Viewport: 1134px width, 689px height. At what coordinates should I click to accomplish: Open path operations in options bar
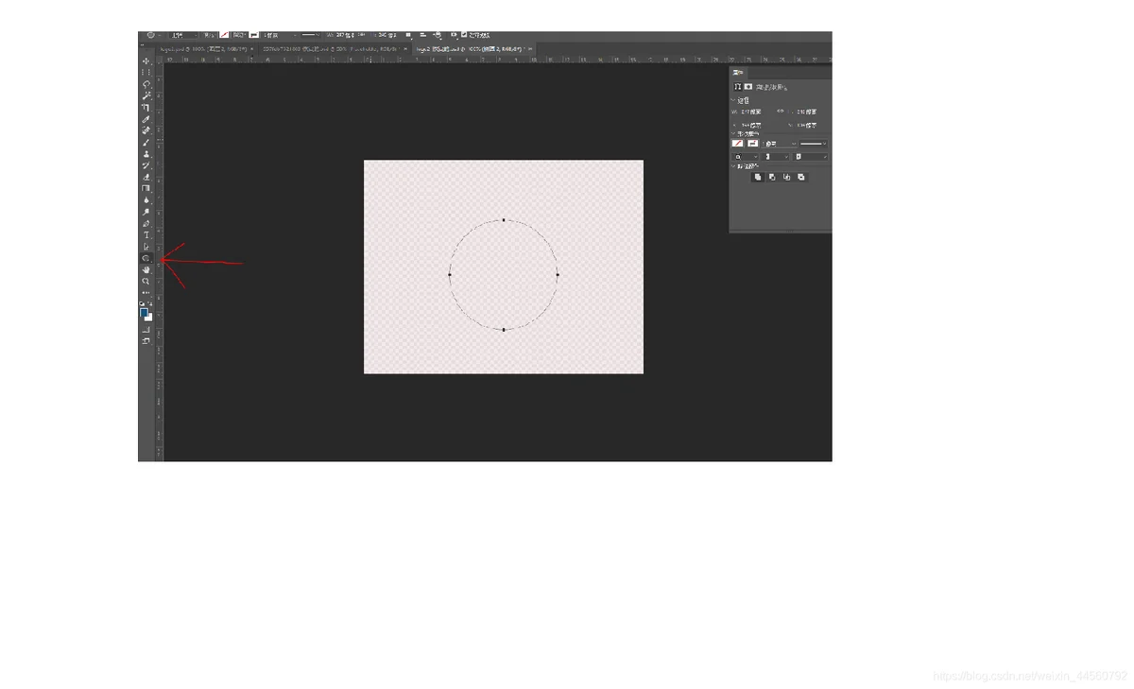coord(408,35)
